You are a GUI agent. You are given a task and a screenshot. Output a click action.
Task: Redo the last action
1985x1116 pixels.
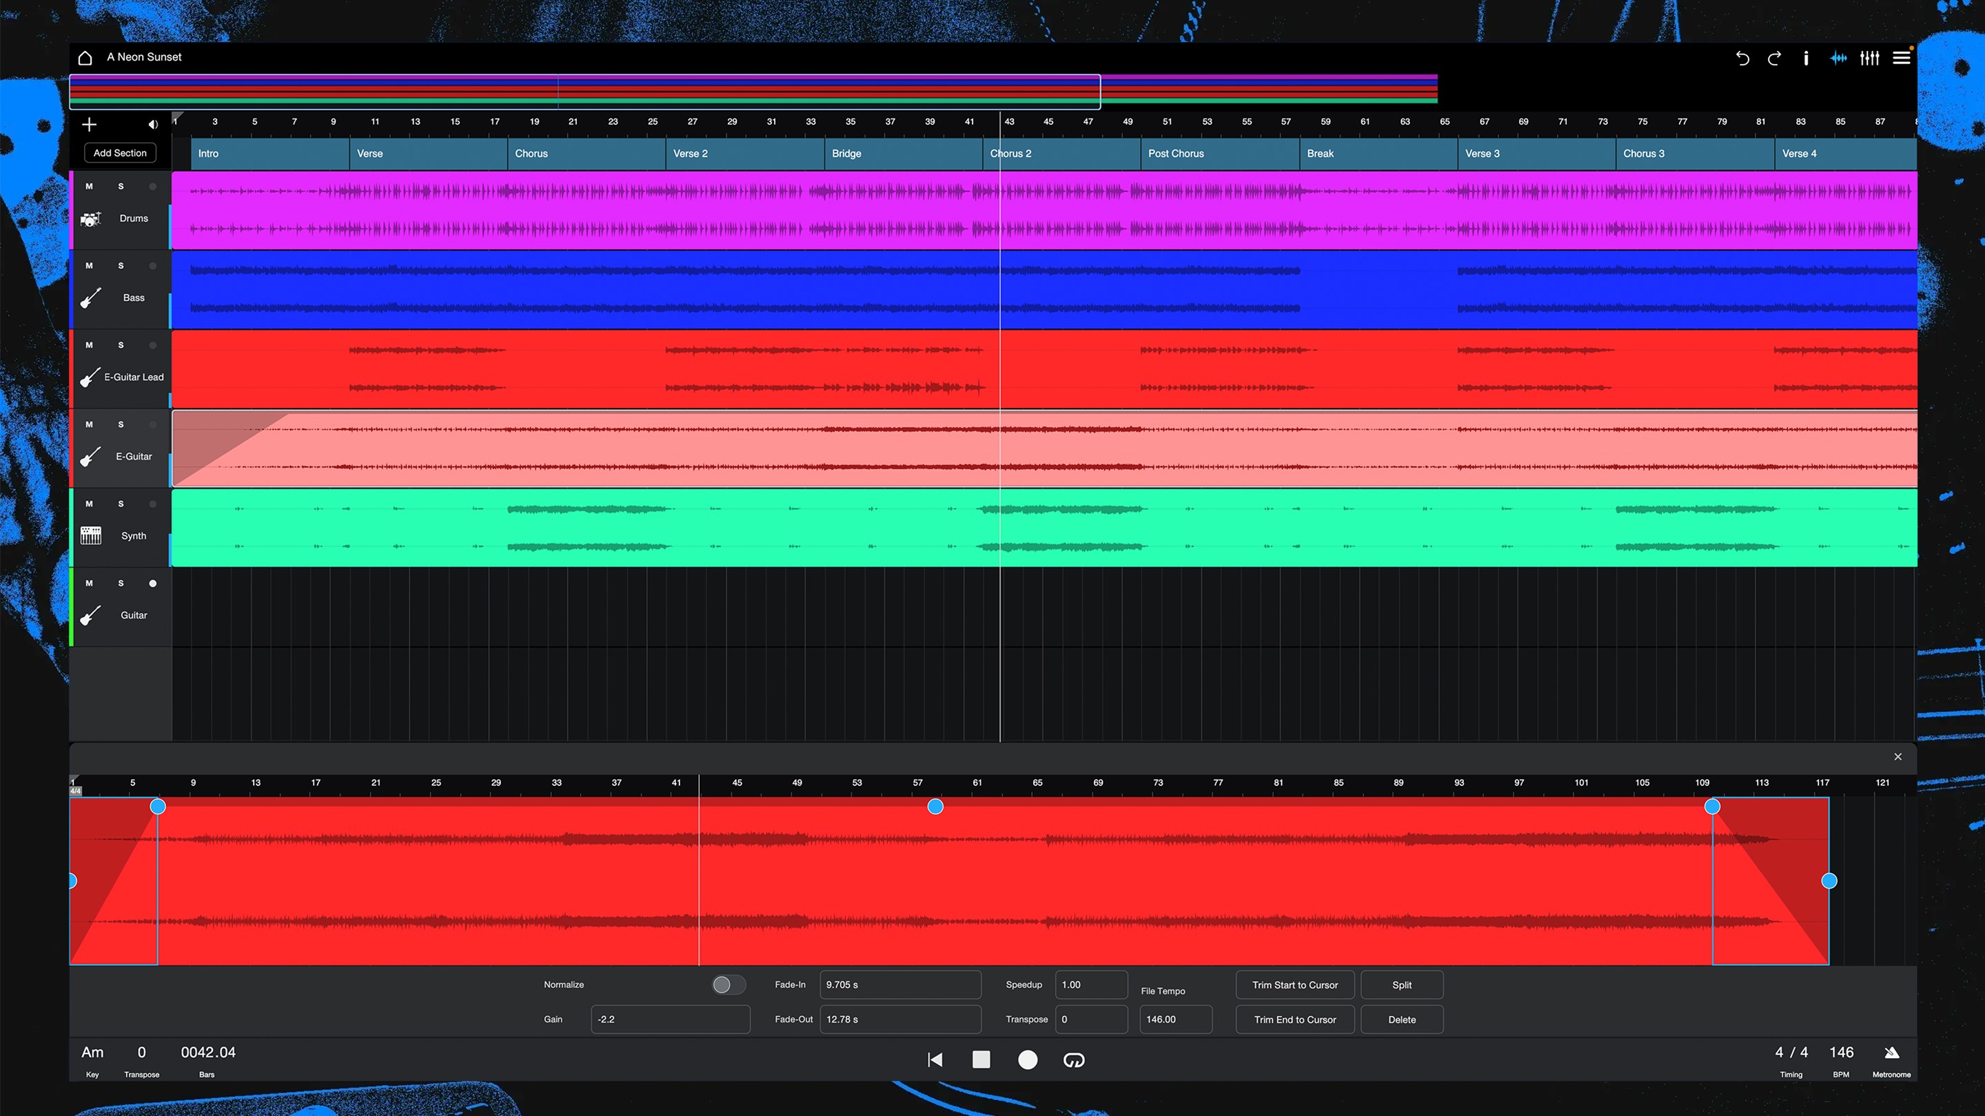1774,58
